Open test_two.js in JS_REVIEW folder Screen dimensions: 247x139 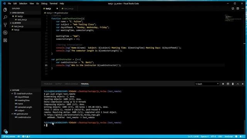(x=19, y=27)
